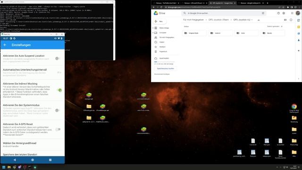This screenshot has width=302, height=170.
Task: Click Chrome back navigation arrow
Action: coord(154,8)
